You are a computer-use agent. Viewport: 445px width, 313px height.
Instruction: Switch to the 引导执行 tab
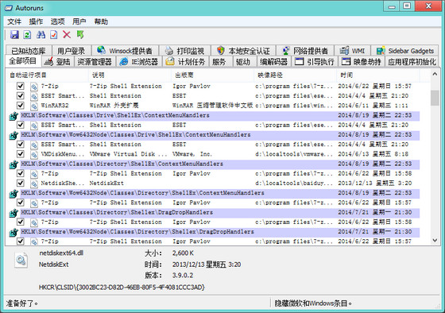(x=315, y=62)
